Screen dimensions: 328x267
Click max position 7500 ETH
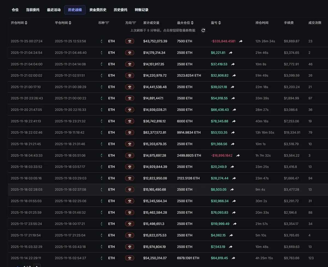tap(185, 41)
